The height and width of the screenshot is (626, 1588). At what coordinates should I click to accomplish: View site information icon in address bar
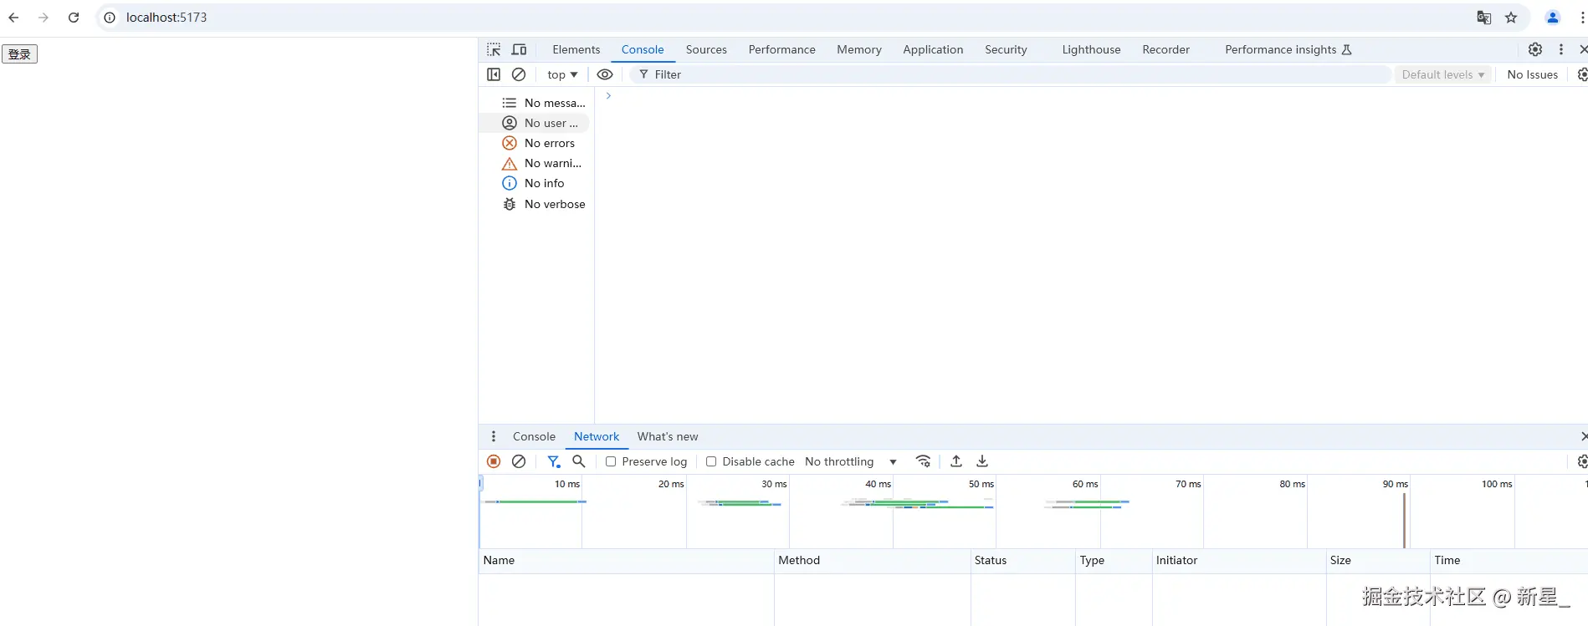(x=110, y=18)
